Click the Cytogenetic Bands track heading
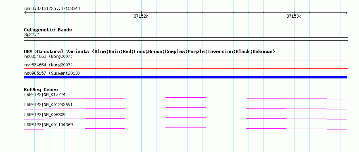Screen dimensions: 359x152 tap(48, 30)
